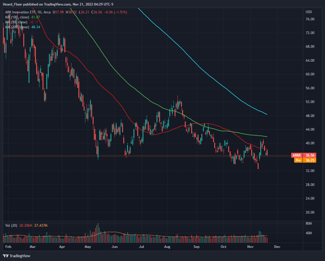Click the Apr label on the time axis
Viewport: 325px width, 261px height.
(62, 247)
